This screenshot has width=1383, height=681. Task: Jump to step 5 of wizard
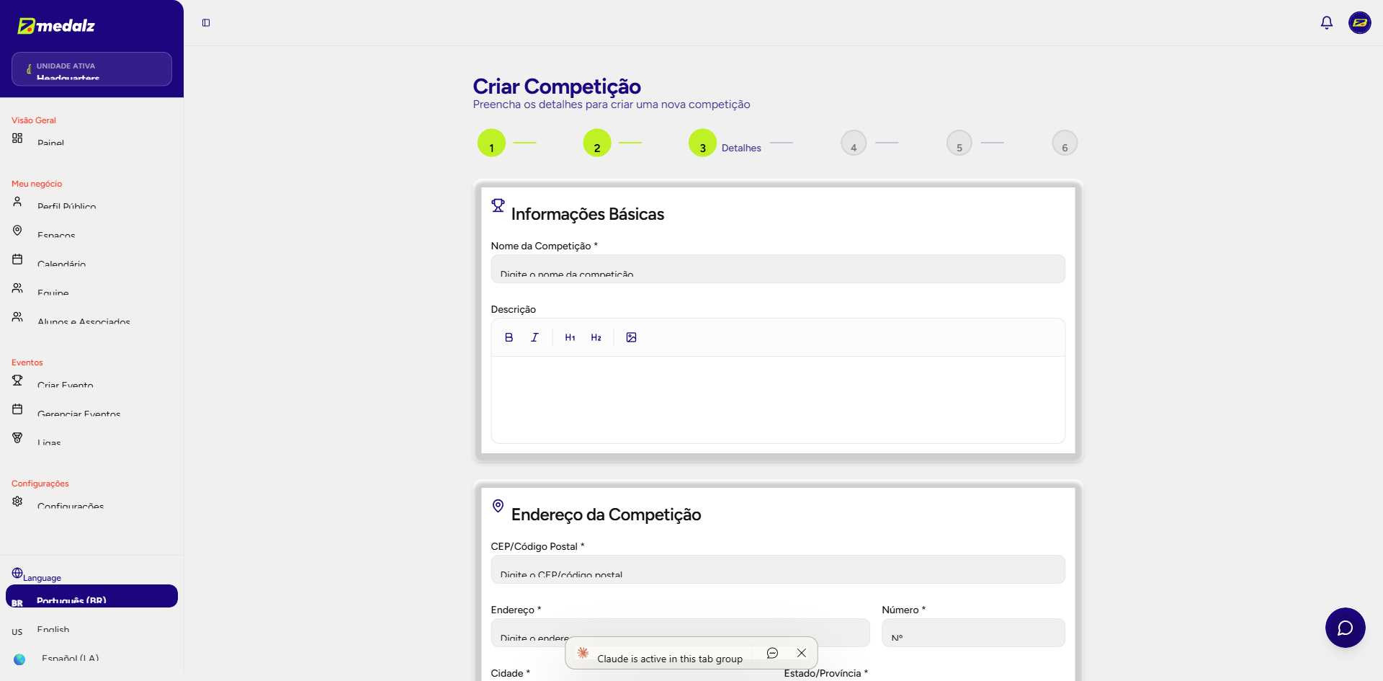coord(959,143)
